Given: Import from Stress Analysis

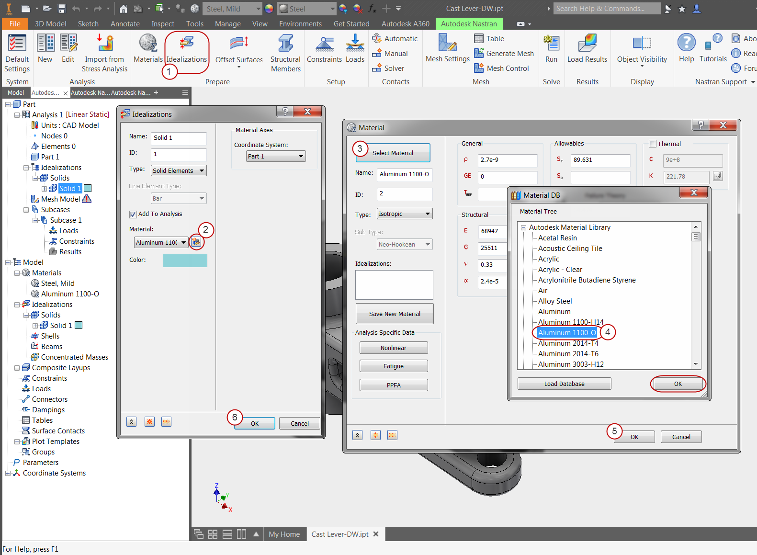Looking at the screenshot, I should [104, 53].
